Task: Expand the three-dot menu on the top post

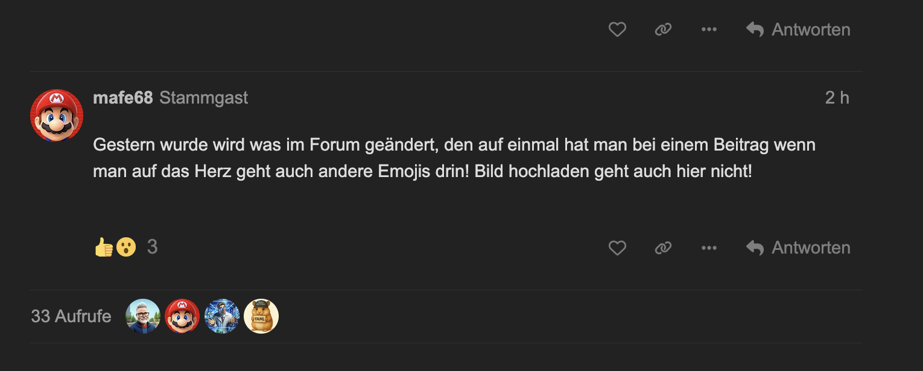Action: [x=709, y=30]
